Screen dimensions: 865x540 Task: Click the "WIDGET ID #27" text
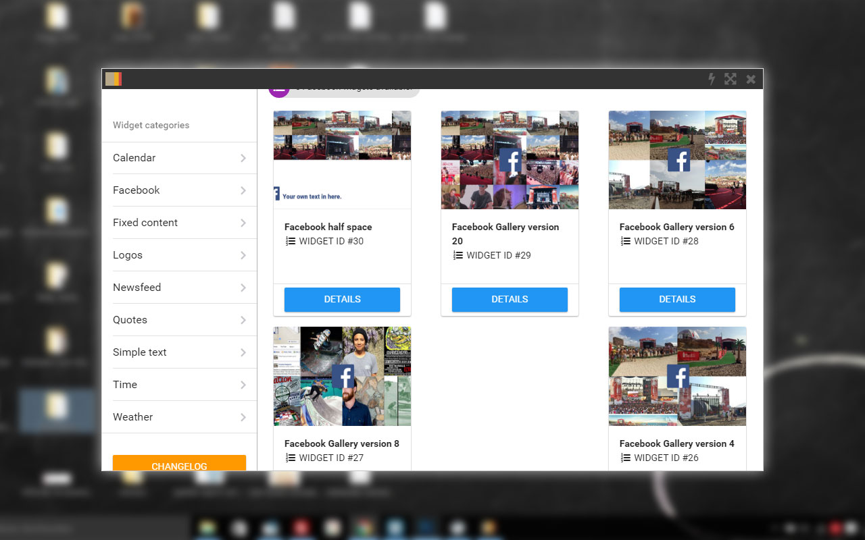(x=331, y=458)
